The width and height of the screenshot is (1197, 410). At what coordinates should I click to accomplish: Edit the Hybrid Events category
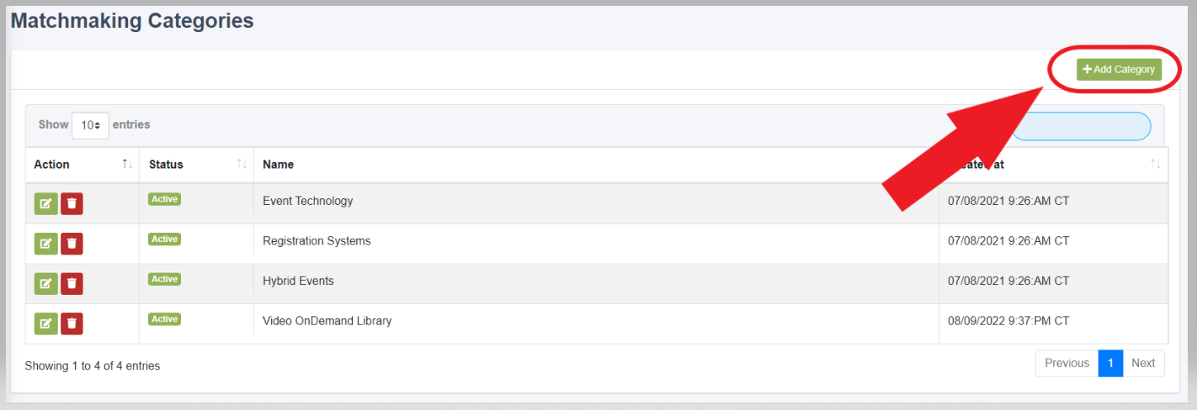point(46,283)
